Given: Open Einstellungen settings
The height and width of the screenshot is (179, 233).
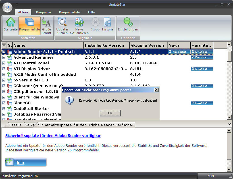Looking at the screenshot, I should click(x=128, y=24).
